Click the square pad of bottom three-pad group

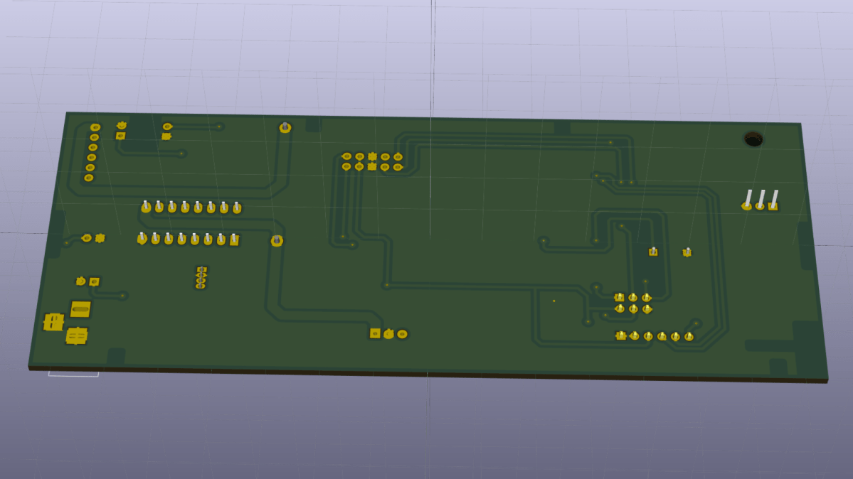point(375,333)
